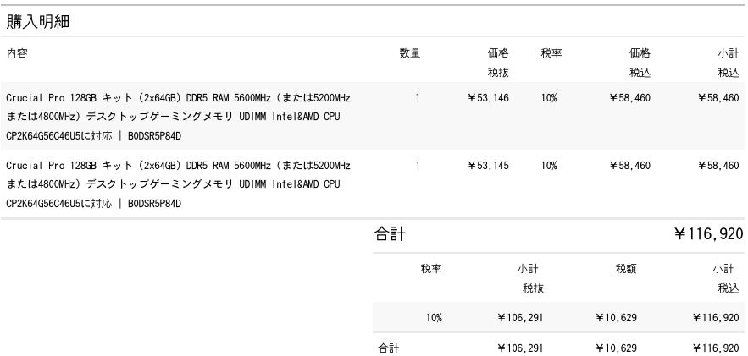This screenshot has height=356, width=748.
Task: Click the 税額 column header in summary
Action: pos(626,269)
